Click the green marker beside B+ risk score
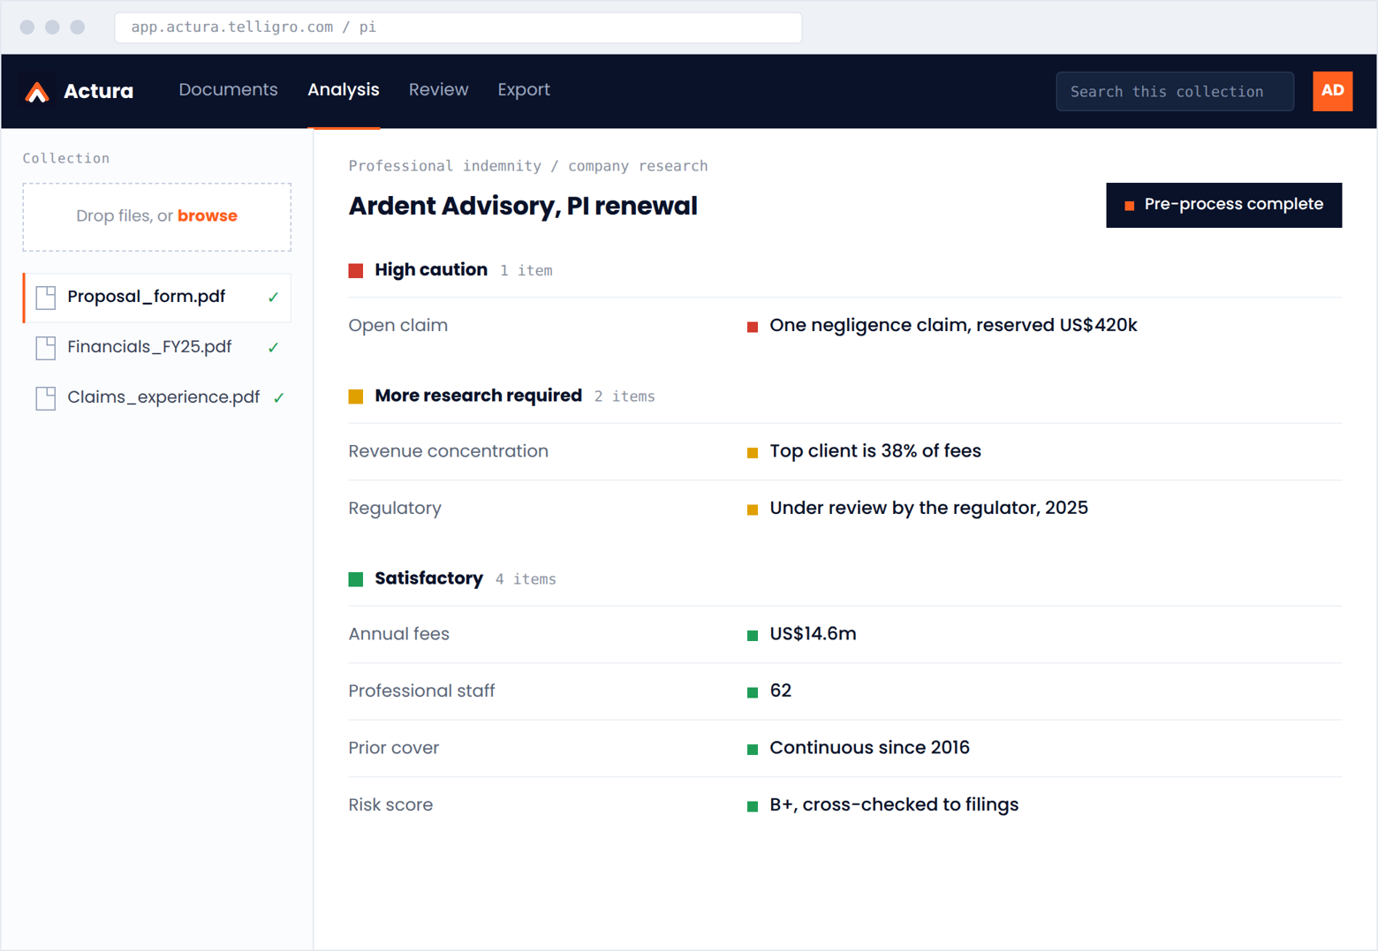The height and width of the screenshot is (951, 1378). point(753,807)
